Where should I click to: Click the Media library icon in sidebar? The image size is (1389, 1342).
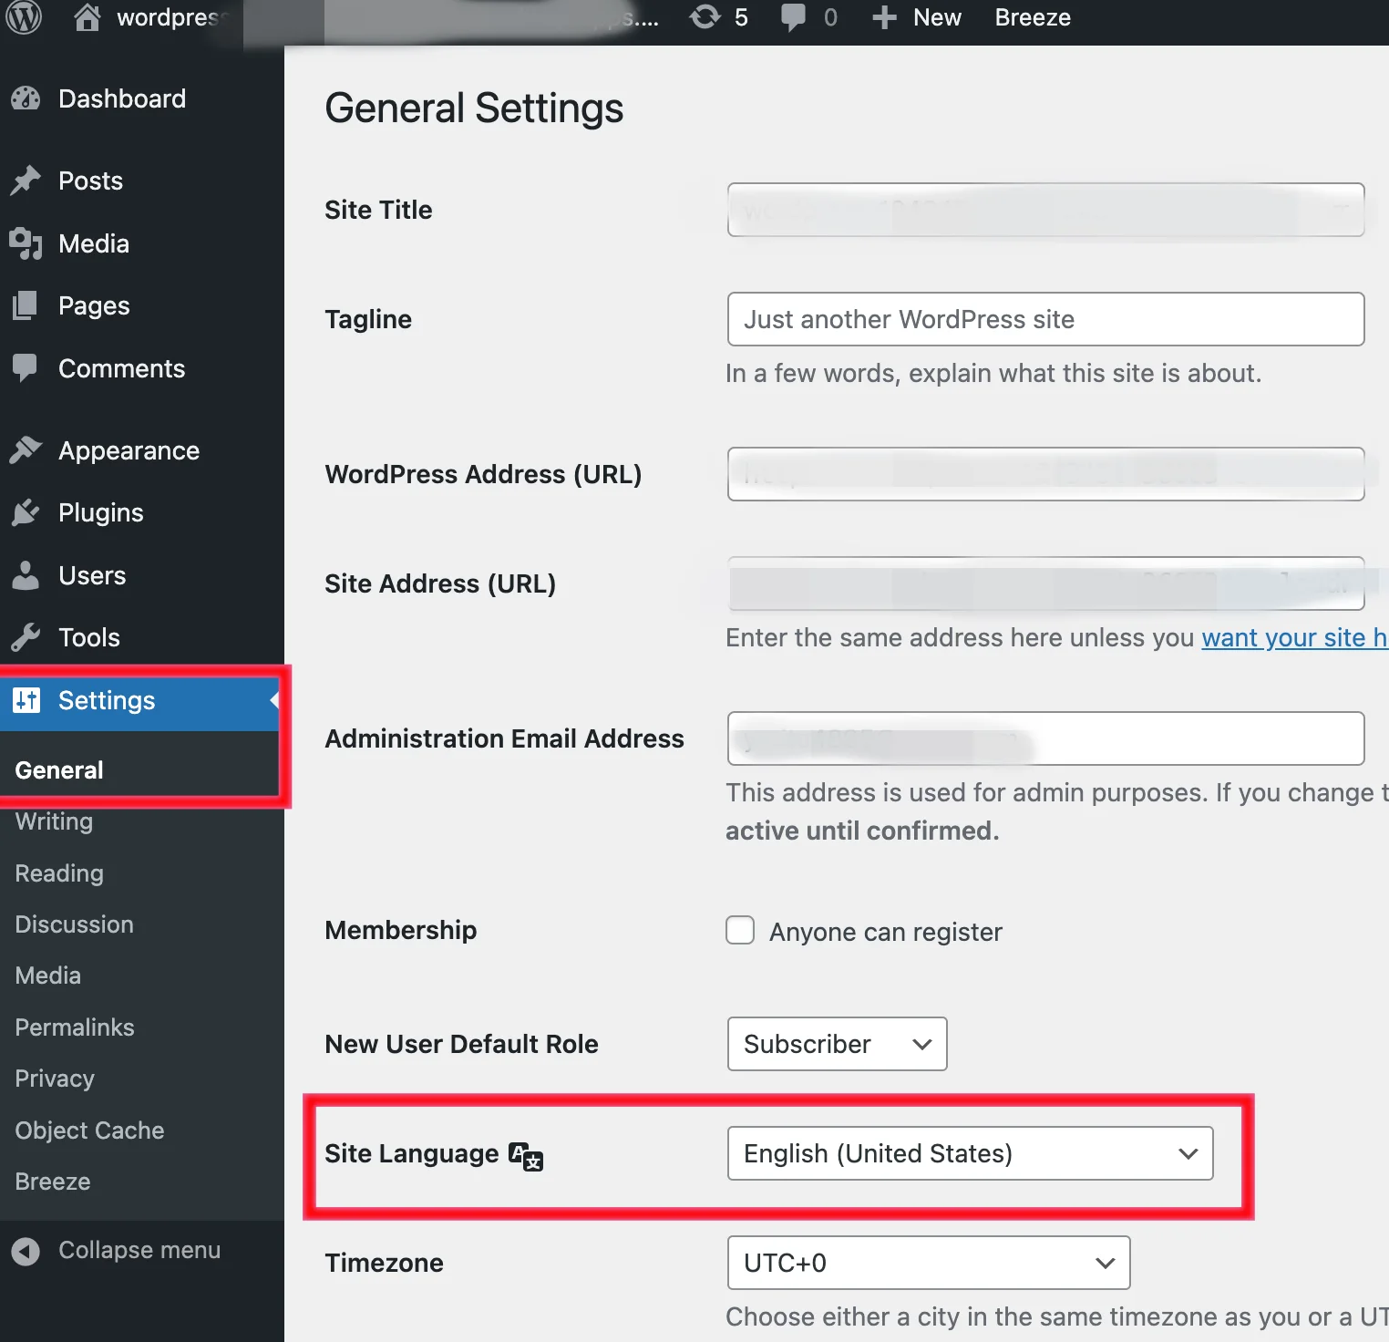pos(26,243)
